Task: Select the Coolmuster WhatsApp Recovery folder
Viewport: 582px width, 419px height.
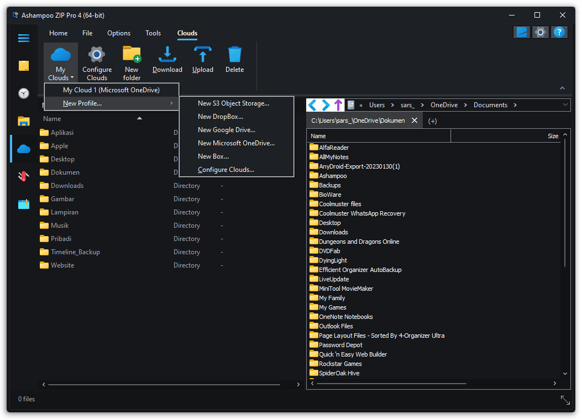Action: (358, 213)
